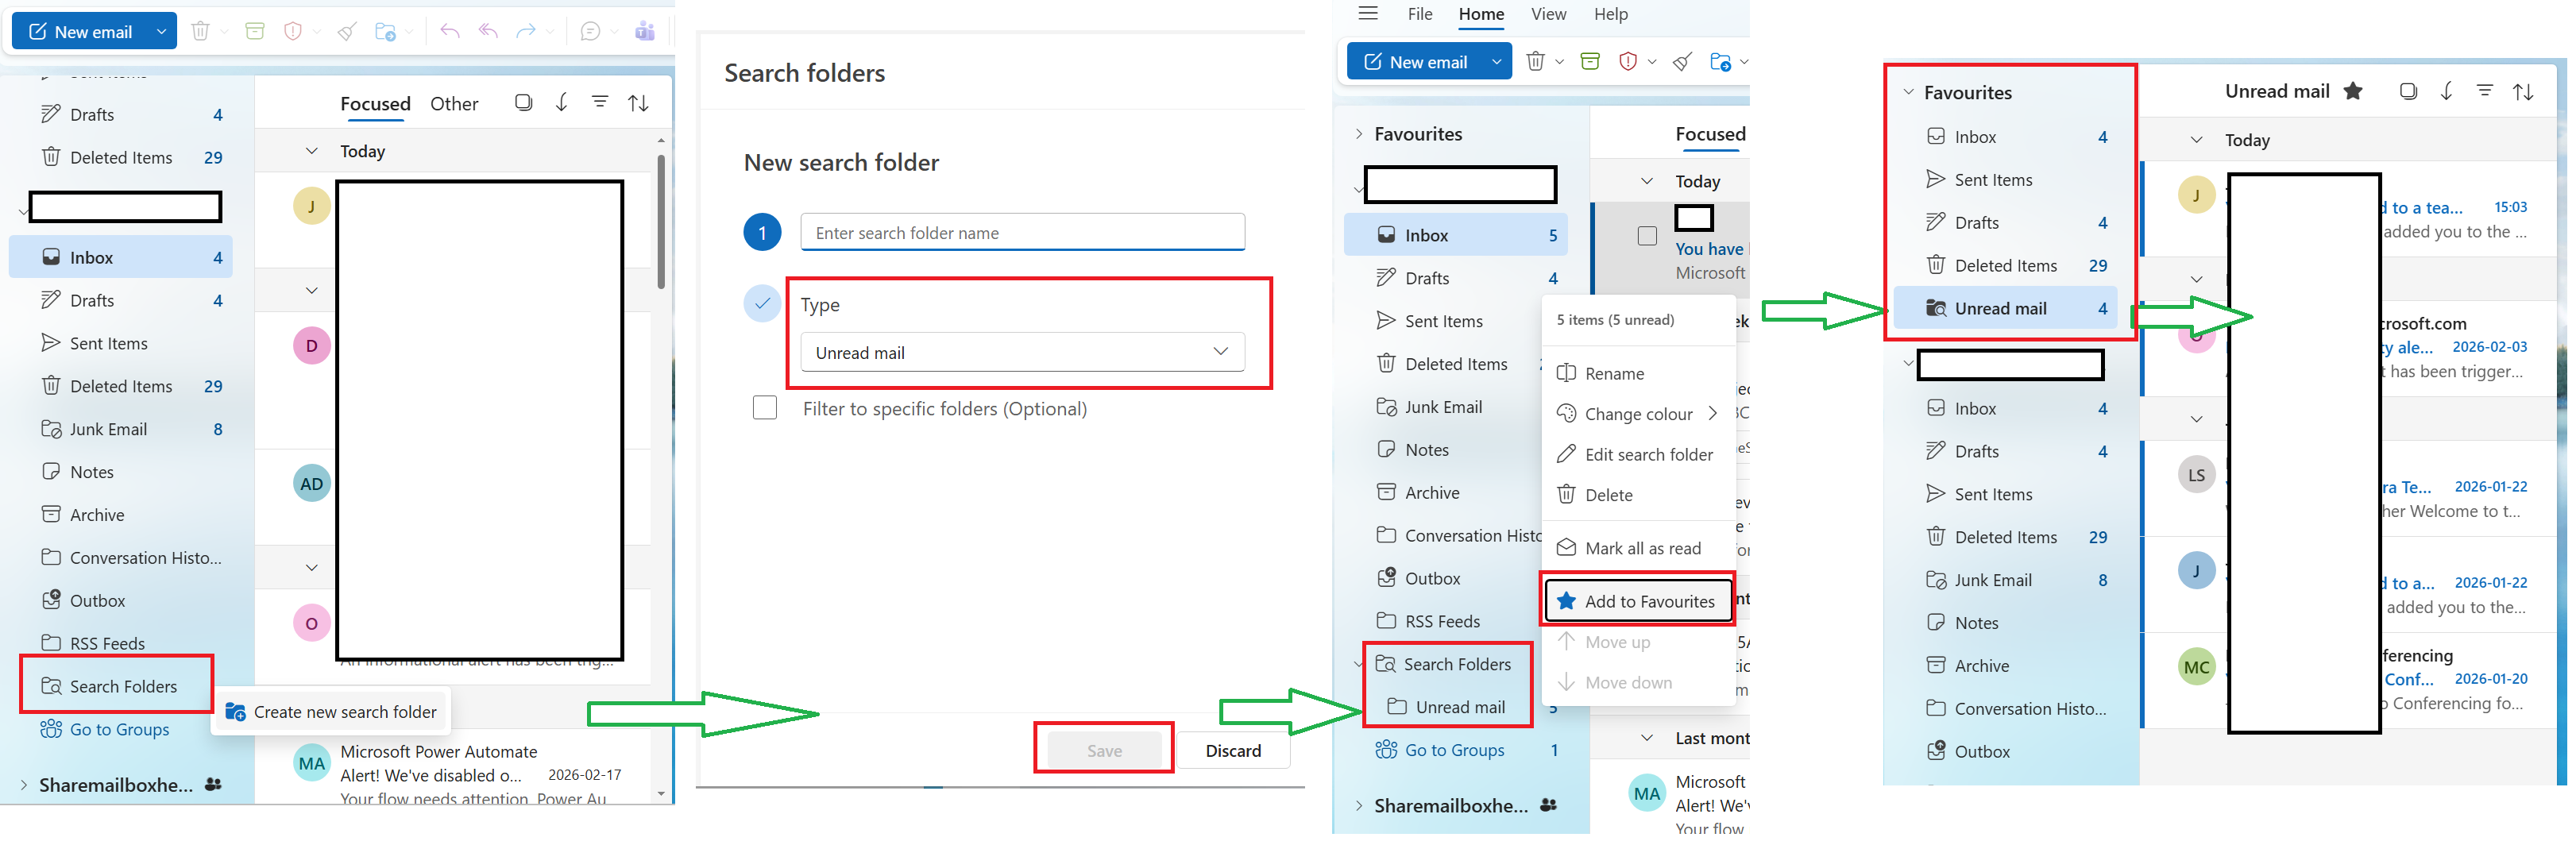Click the hamburger menu icon beside File

pyautogui.click(x=1368, y=14)
